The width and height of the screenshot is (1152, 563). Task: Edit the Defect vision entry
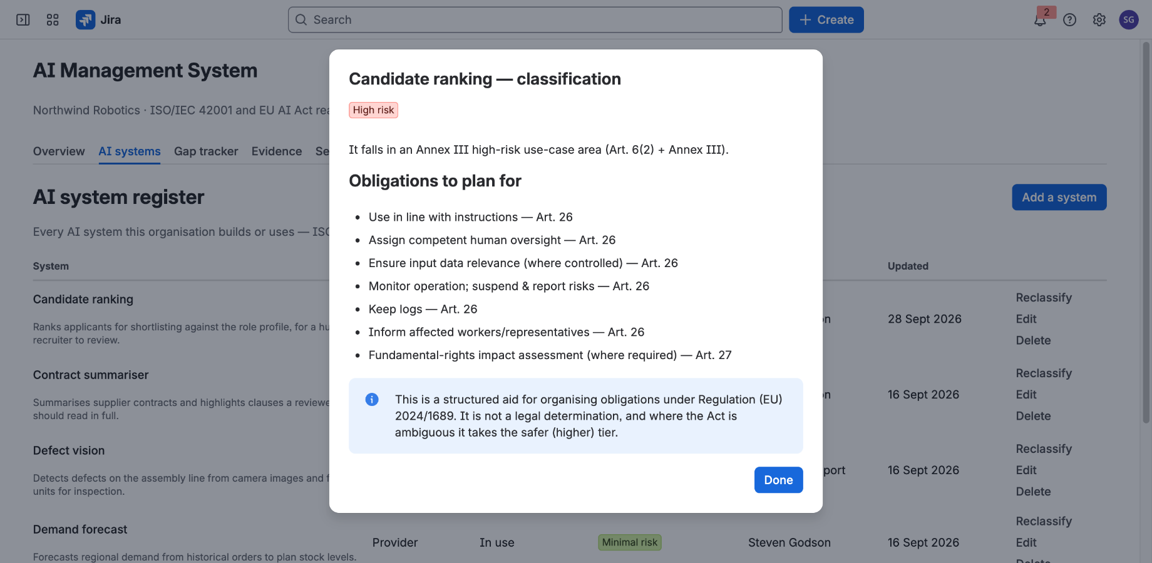pyautogui.click(x=1026, y=470)
